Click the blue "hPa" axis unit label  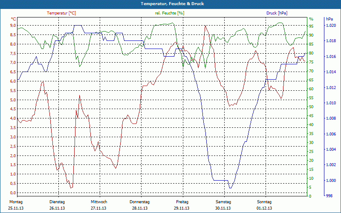[x=329, y=19]
